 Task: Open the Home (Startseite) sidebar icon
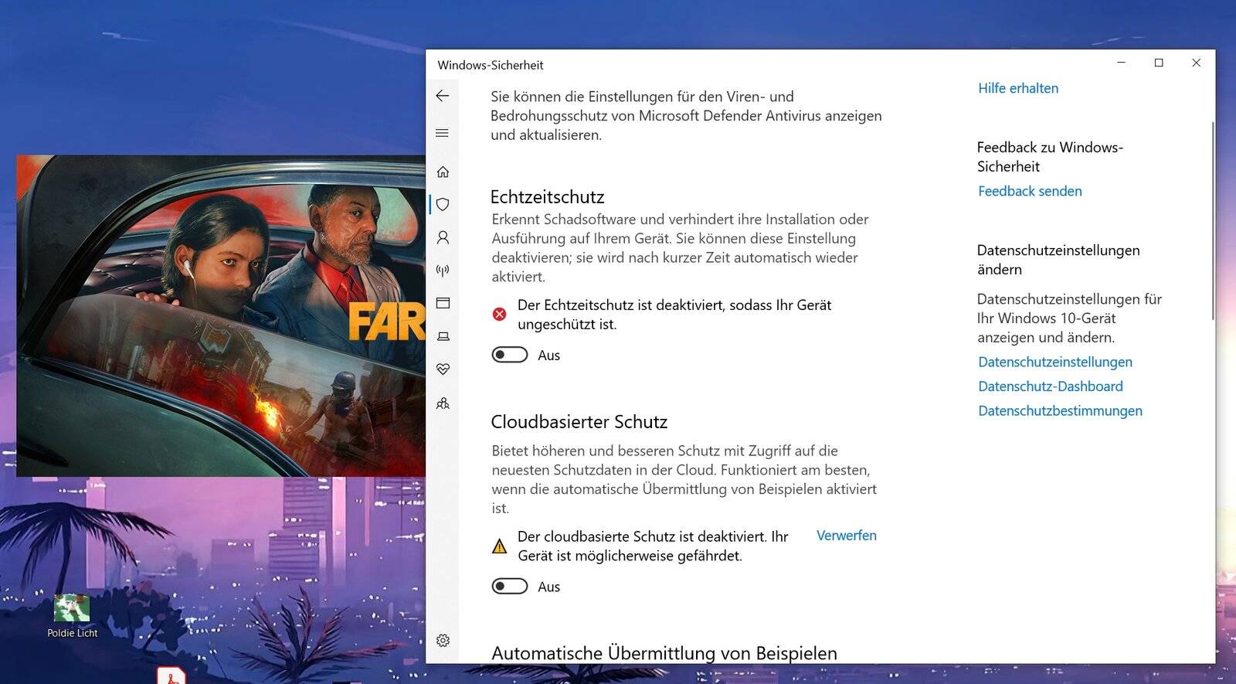tap(443, 172)
